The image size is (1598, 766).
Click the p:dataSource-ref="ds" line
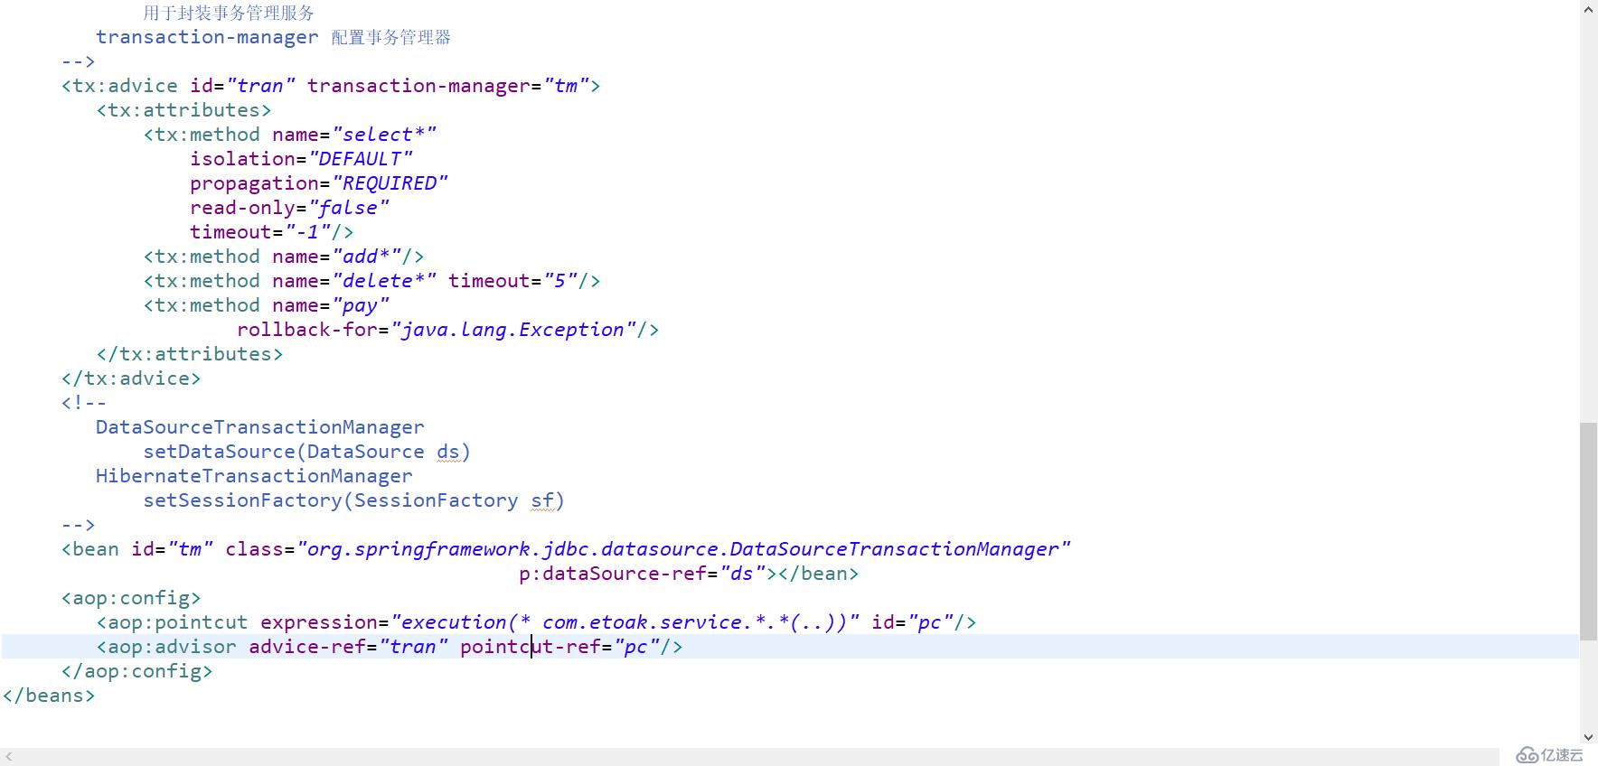pyautogui.click(x=688, y=574)
